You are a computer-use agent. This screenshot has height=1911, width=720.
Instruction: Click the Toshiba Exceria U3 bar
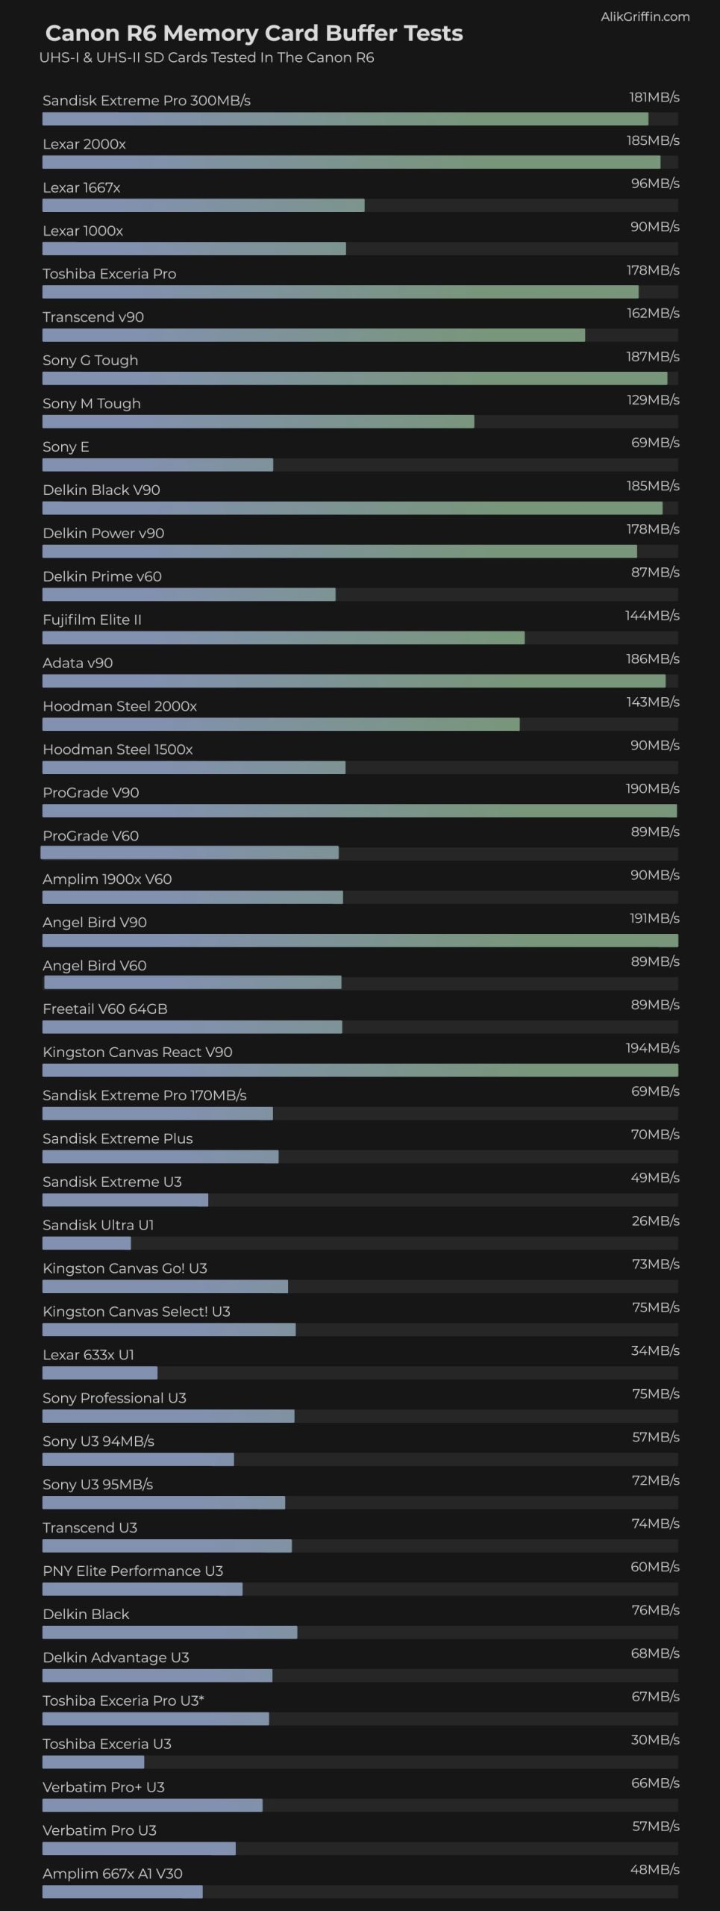[93, 1762]
